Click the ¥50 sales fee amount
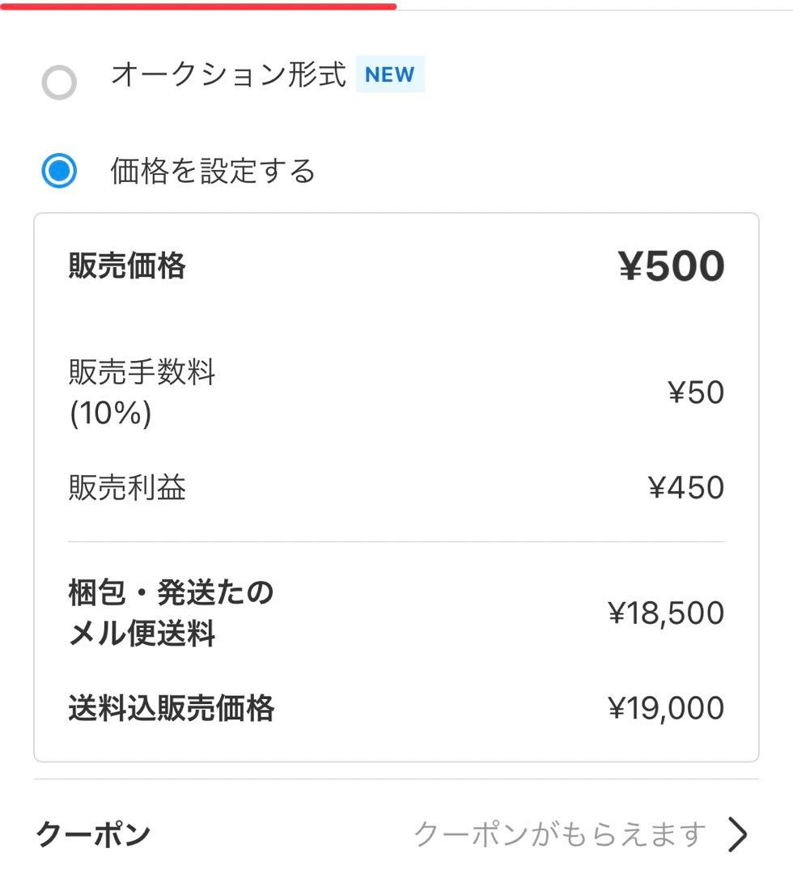 tap(695, 392)
